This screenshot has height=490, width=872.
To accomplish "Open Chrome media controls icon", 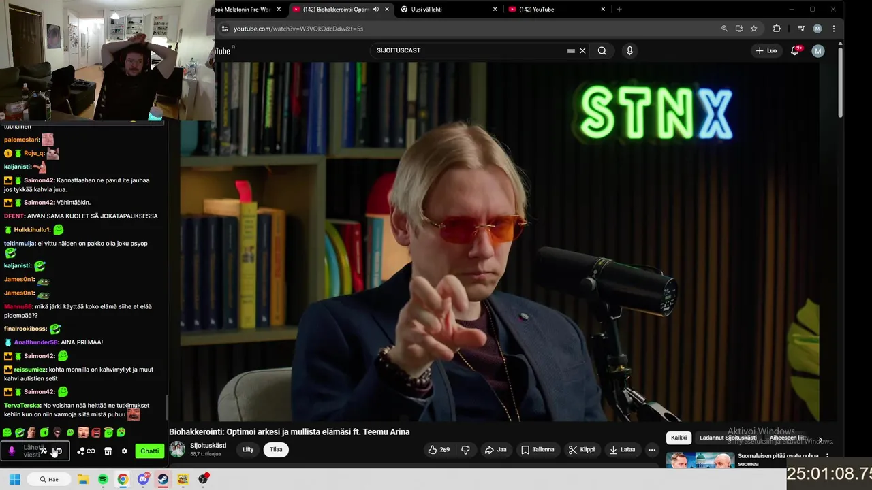I will tap(801, 29).
